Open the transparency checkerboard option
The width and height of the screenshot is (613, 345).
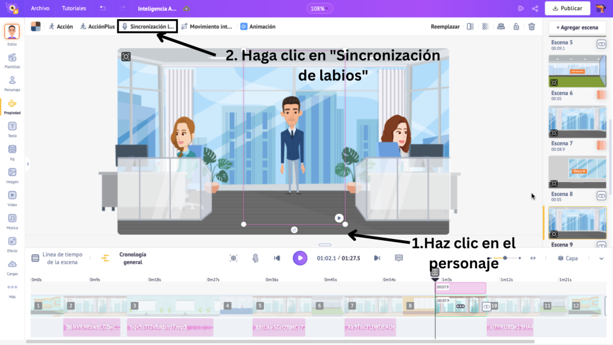coord(485,26)
